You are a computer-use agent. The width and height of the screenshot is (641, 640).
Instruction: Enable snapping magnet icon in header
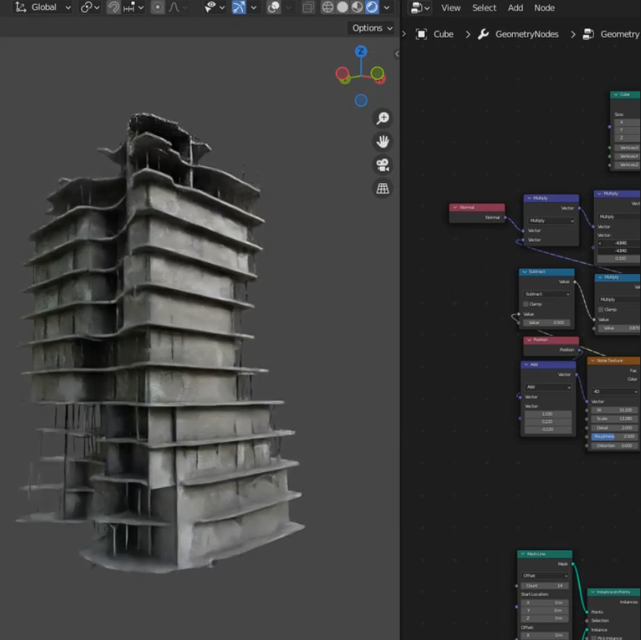click(113, 8)
